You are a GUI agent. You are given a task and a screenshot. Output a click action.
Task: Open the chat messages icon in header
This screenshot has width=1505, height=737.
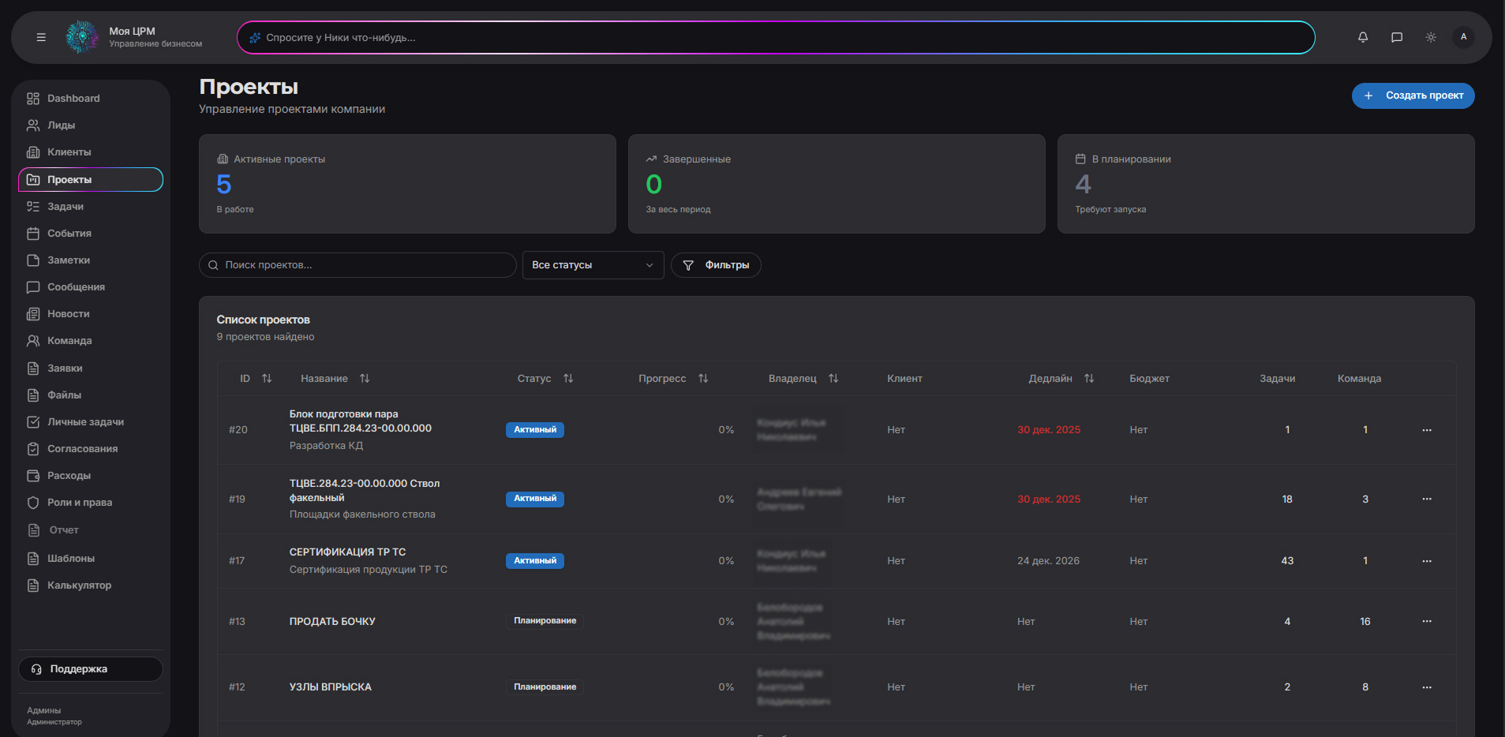[1396, 37]
